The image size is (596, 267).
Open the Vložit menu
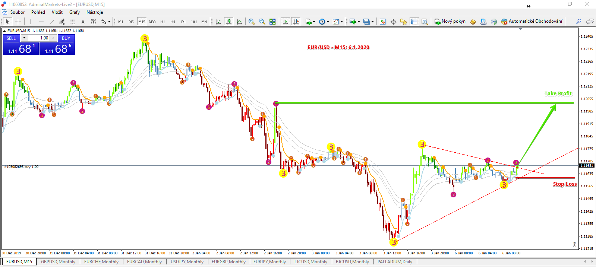(x=57, y=12)
